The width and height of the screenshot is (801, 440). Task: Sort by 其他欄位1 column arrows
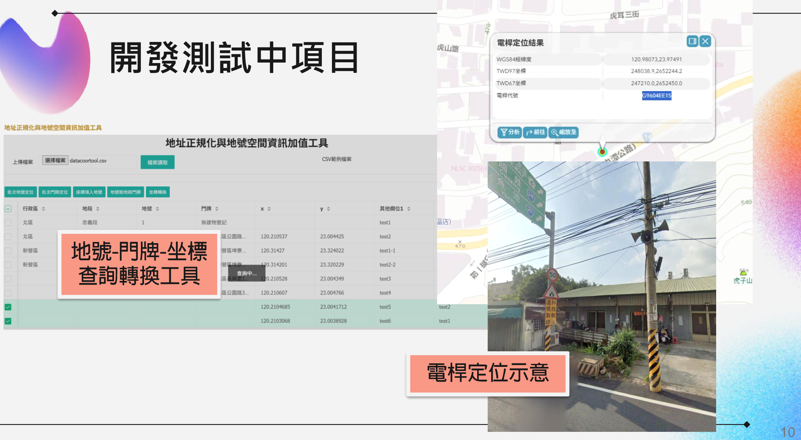409,209
